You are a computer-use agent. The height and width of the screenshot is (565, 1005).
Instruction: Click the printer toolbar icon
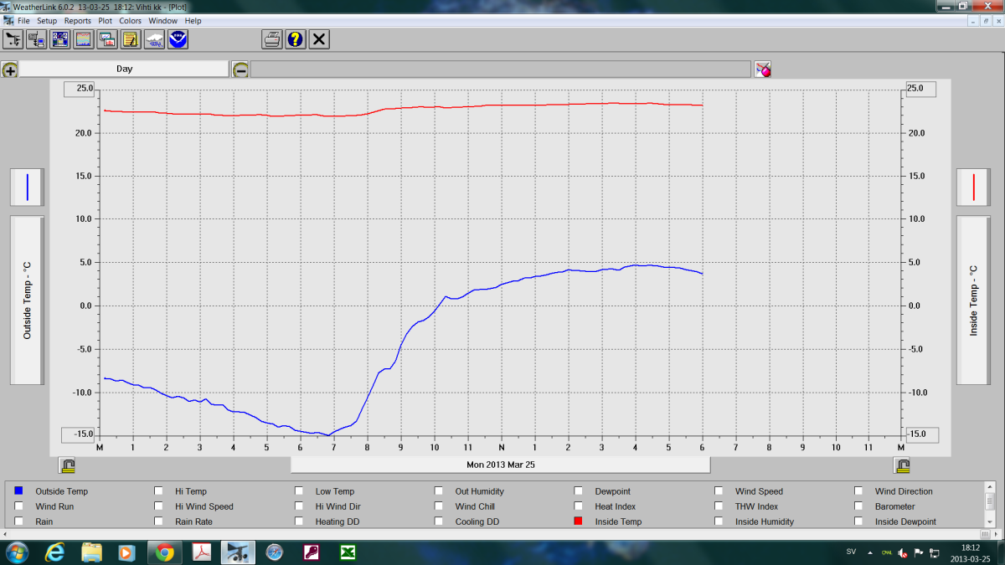point(272,39)
